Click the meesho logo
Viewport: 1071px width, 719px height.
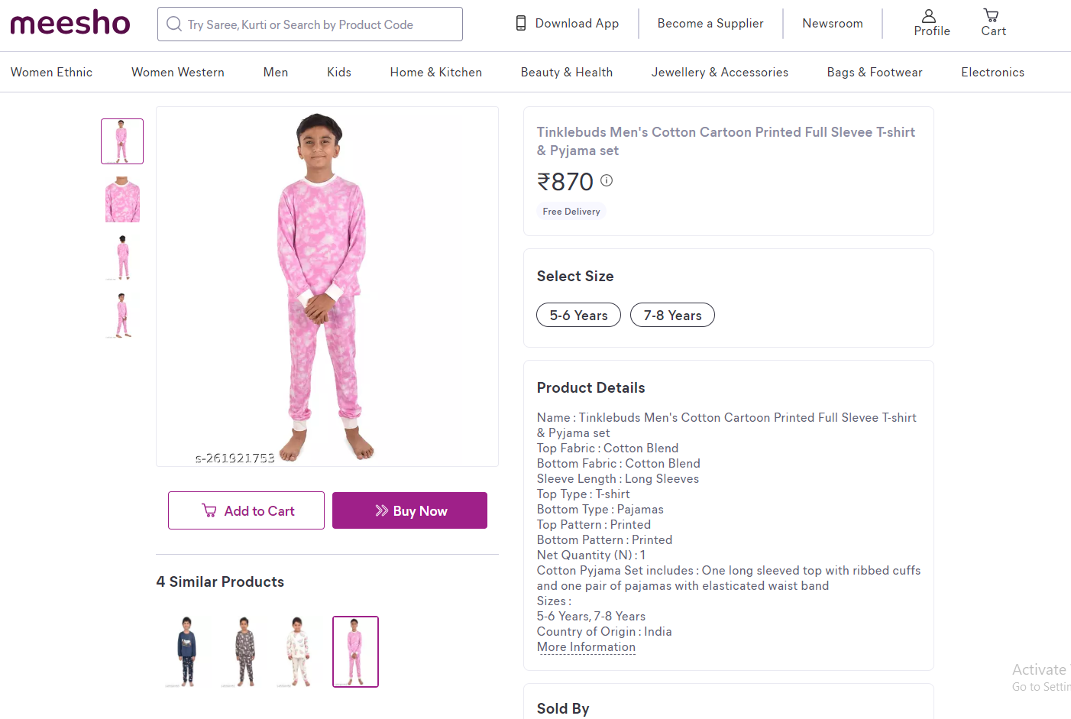[70, 23]
